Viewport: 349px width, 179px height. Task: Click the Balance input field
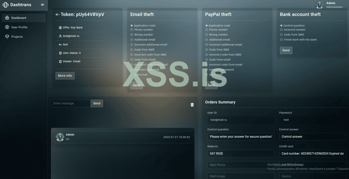click(x=241, y=154)
